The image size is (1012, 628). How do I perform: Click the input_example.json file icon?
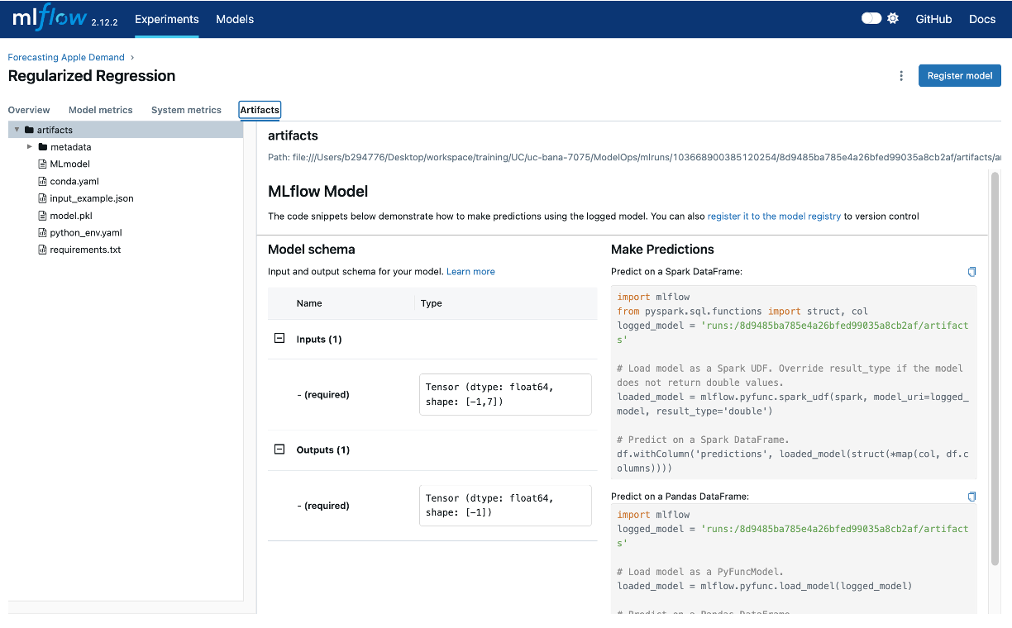pos(43,198)
